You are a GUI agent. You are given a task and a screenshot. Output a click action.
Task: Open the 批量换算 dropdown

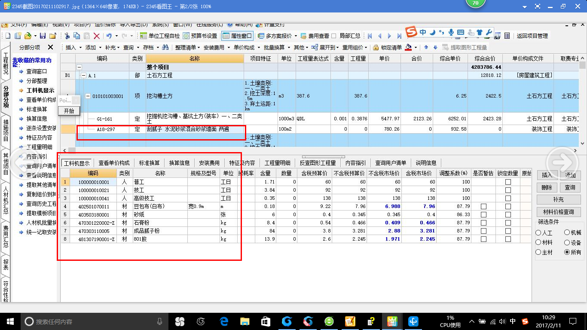click(276, 47)
